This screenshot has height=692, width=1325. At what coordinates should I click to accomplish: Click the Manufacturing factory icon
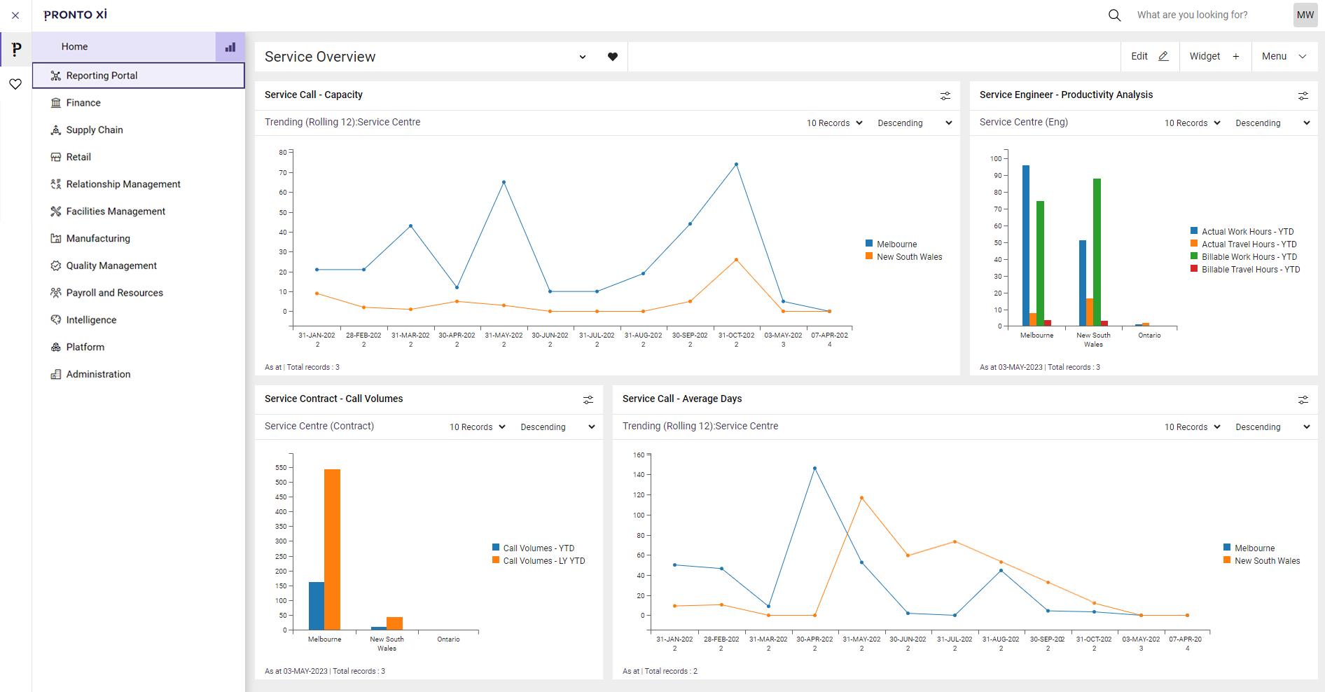coord(56,239)
